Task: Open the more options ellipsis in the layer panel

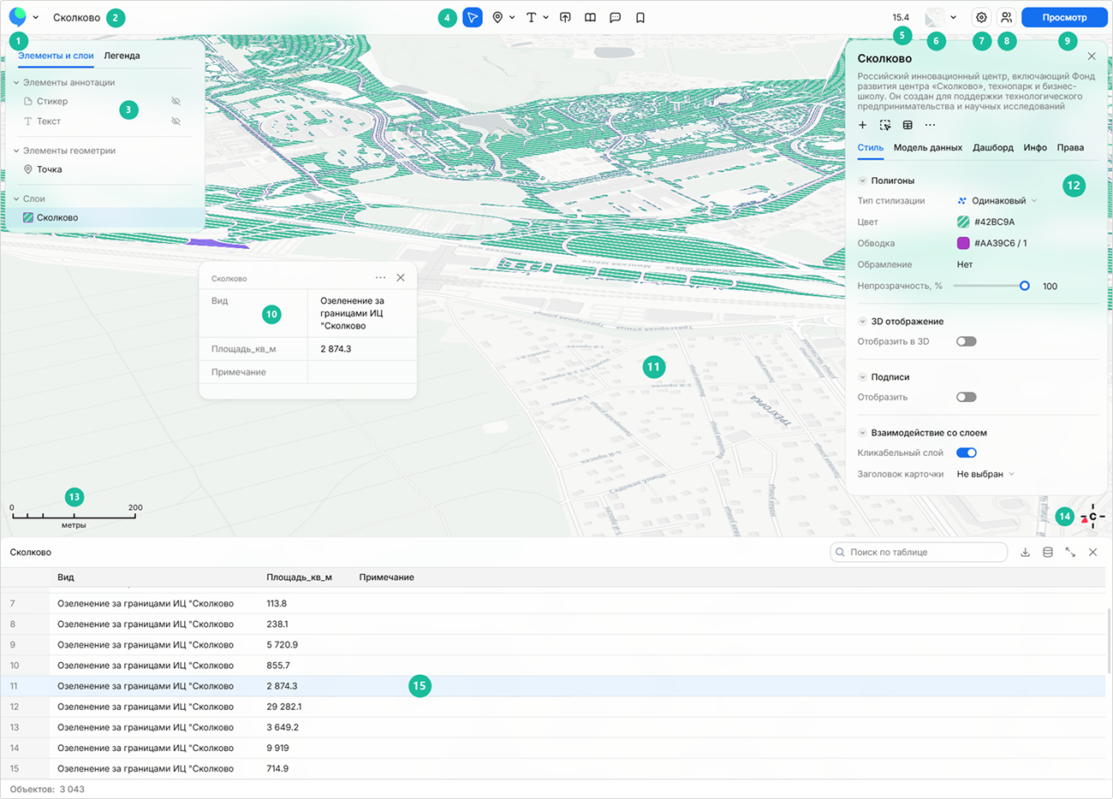Action: [x=931, y=125]
